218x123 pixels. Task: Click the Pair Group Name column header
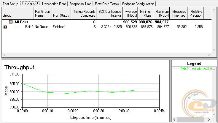pyautogui.click(x=43, y=13)
